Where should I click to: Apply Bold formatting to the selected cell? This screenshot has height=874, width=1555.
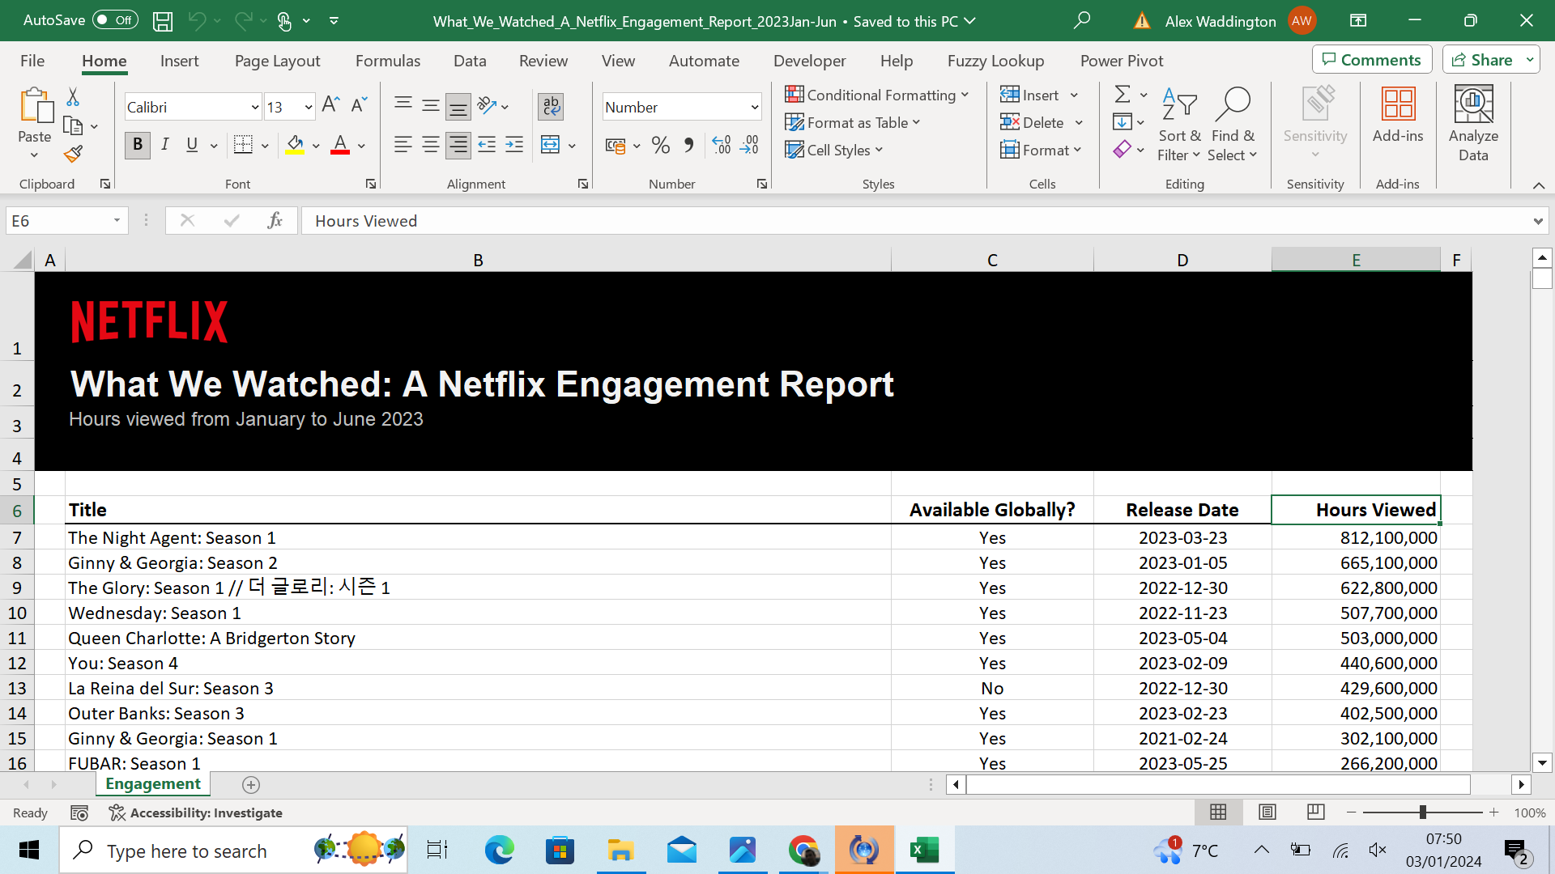click(137, 145)
